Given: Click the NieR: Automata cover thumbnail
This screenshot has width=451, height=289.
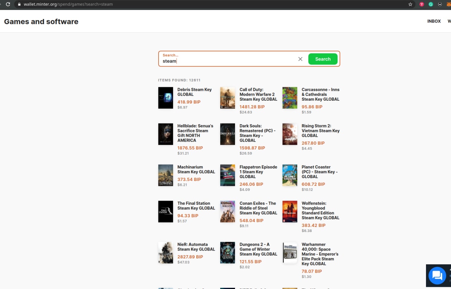Looking at the screenshot, I should tap(166, 253).
